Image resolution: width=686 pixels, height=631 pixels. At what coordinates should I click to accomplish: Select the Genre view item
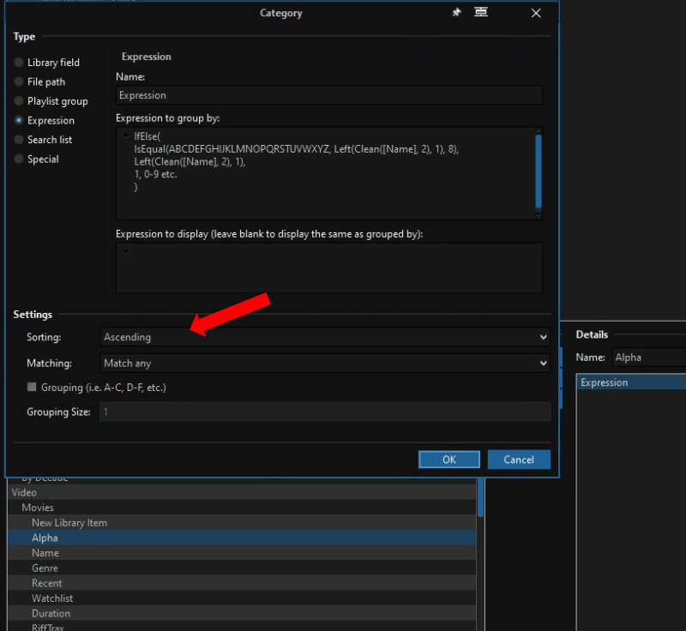coord(242,568)
